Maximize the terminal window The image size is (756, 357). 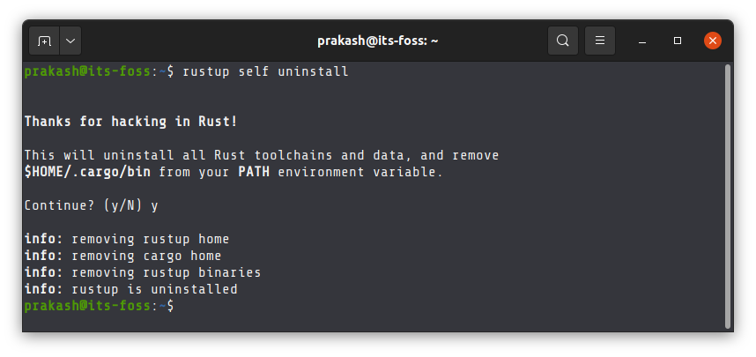678,41
